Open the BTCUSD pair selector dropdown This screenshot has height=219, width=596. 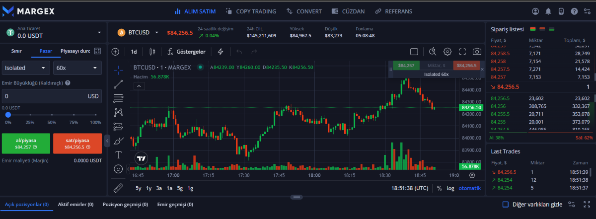click(x=138, y=33)
